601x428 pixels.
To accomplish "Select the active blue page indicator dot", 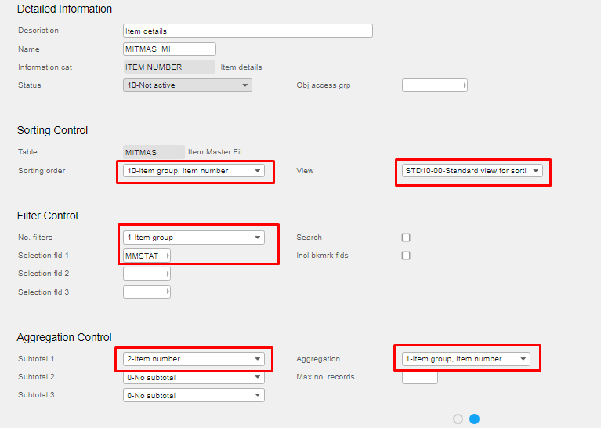I will (475, 419).
